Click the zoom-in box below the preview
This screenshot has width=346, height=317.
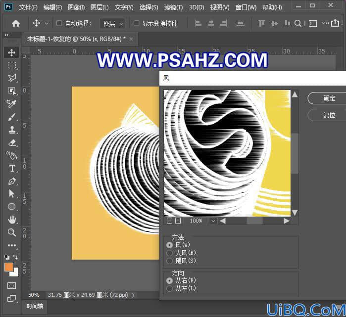tap(178, 221)
